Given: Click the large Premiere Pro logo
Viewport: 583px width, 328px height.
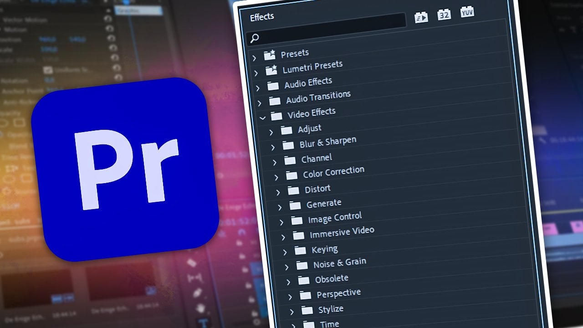Looking at the screenshot, I should pos(124,169).
